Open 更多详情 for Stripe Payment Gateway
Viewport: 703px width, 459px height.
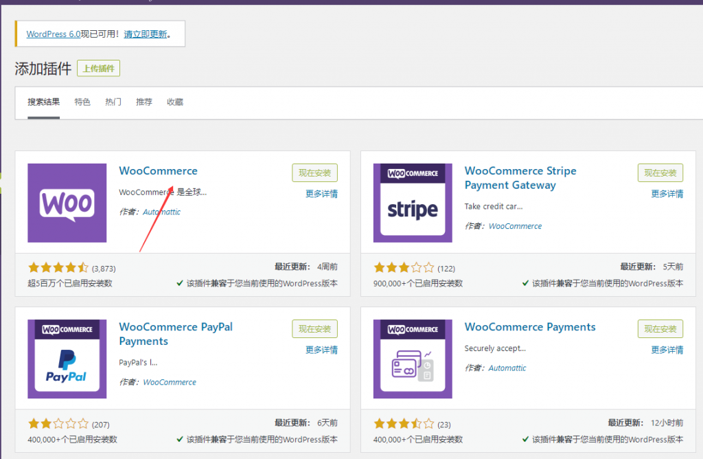(x=667, y=194)
